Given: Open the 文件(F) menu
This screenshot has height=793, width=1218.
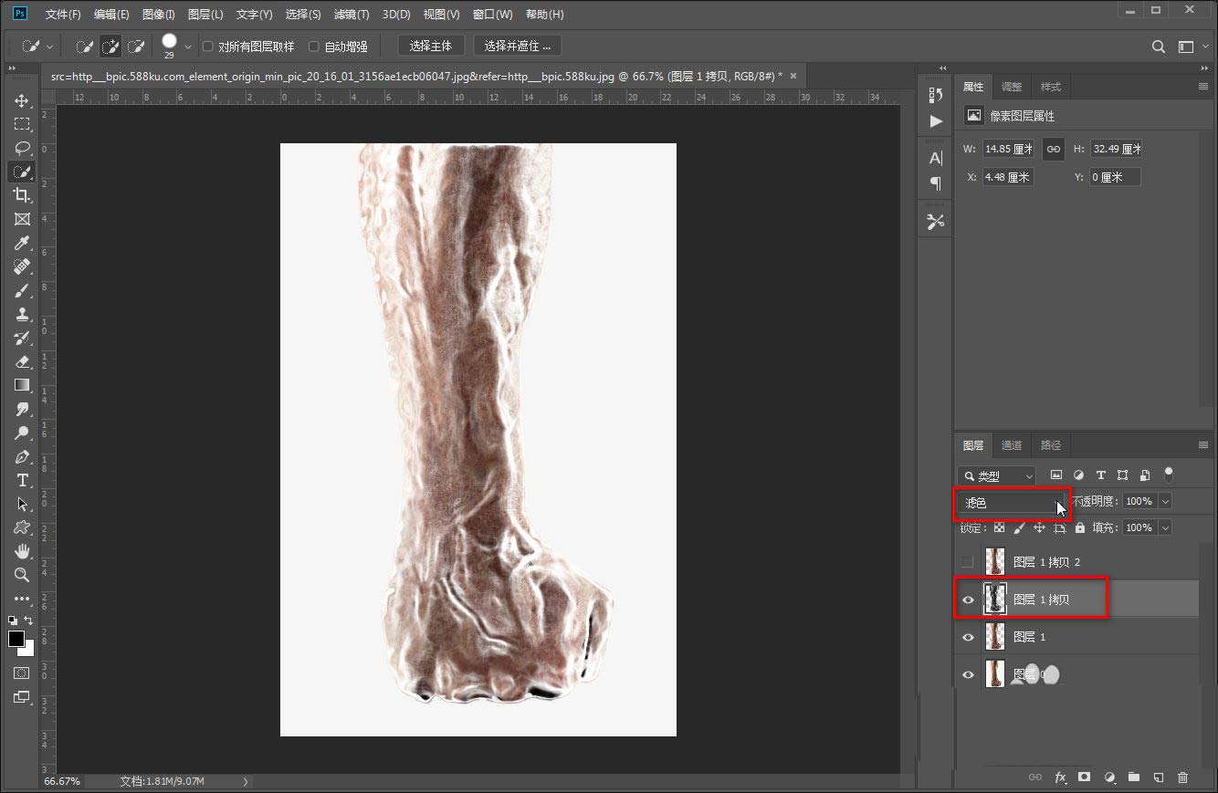Looking at the screenshot, I should tap(63, 15).
